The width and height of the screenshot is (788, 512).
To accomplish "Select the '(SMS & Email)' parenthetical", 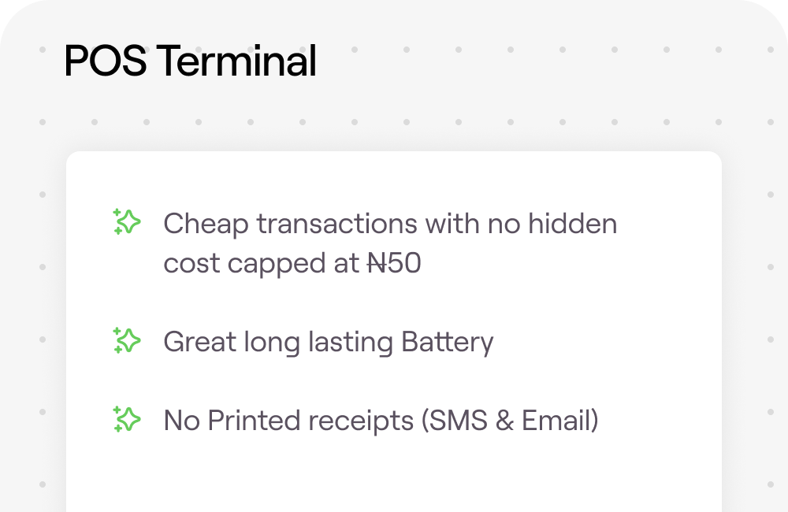I will 510,421.
